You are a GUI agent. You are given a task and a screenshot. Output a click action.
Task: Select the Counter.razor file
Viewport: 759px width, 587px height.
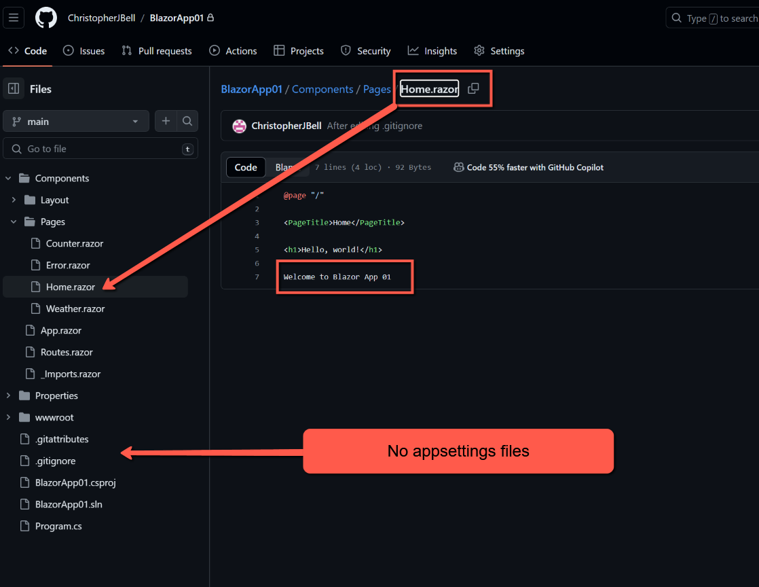click(x=75, y=243)
